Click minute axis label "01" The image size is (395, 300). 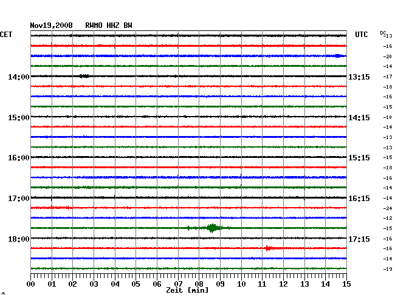click(52, 284)
